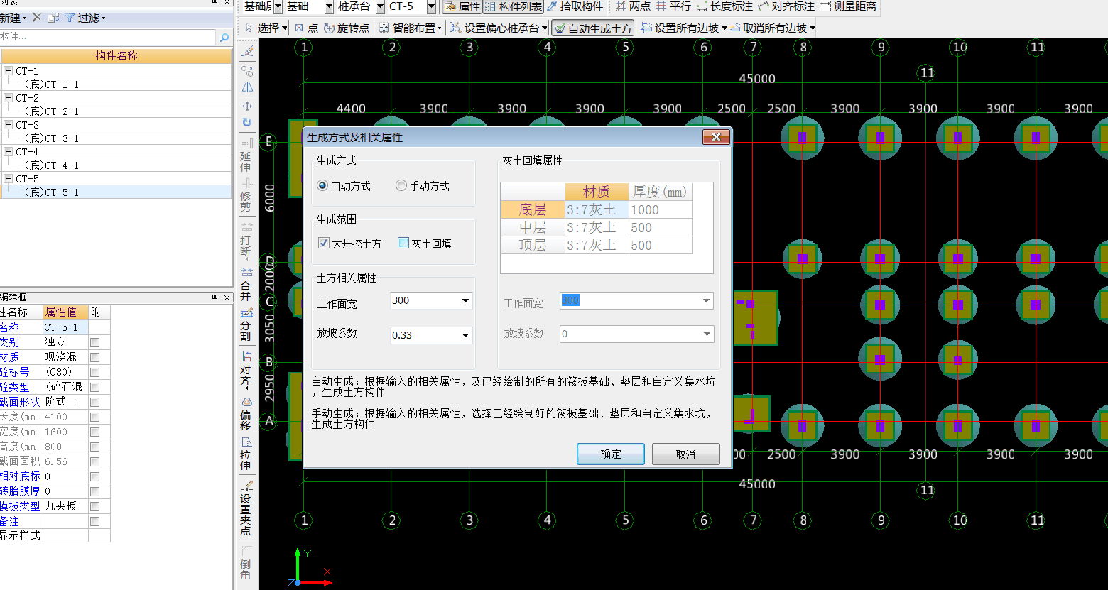Viewport: 1108px width, 590px height.
Task: Select the 分割 (split) tool
Action: point(246,324)
